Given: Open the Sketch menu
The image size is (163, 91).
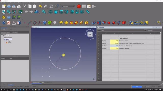Looking at the screenshot, I should point(20,3).
